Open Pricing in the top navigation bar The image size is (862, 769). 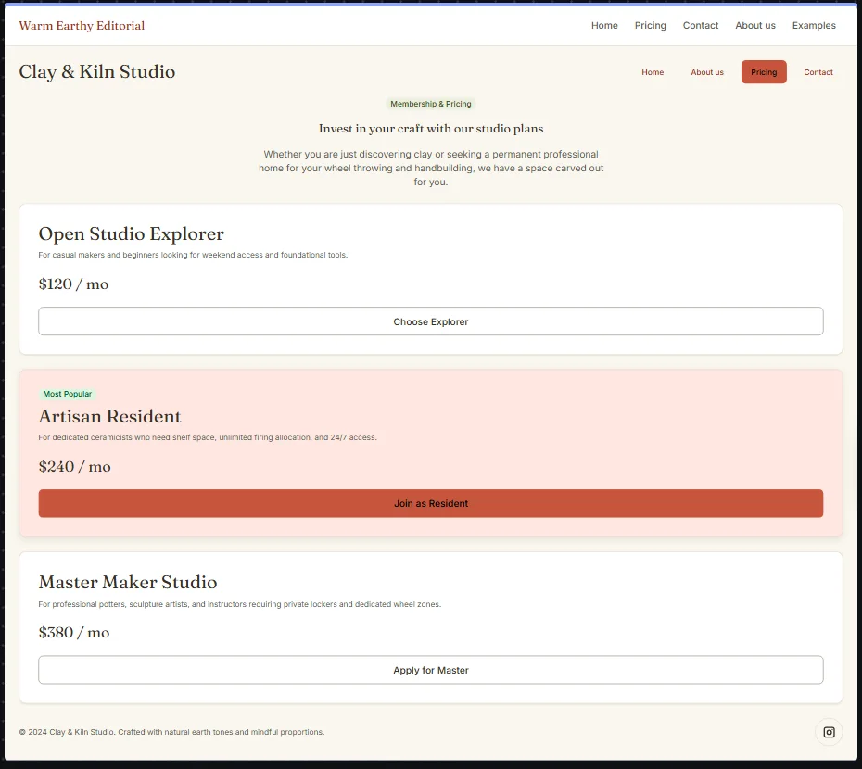point(650,25)
